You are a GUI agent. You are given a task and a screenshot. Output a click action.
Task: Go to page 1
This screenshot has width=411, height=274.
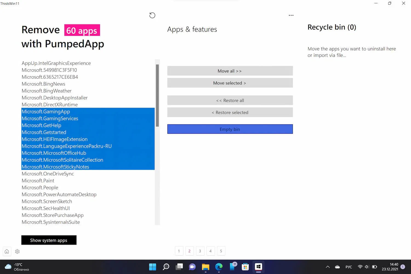[x=179, y=251]
